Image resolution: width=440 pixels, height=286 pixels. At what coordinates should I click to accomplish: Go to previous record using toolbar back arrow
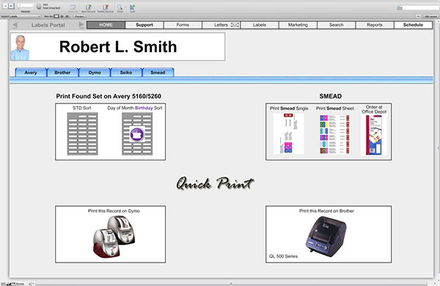[5, 6]
